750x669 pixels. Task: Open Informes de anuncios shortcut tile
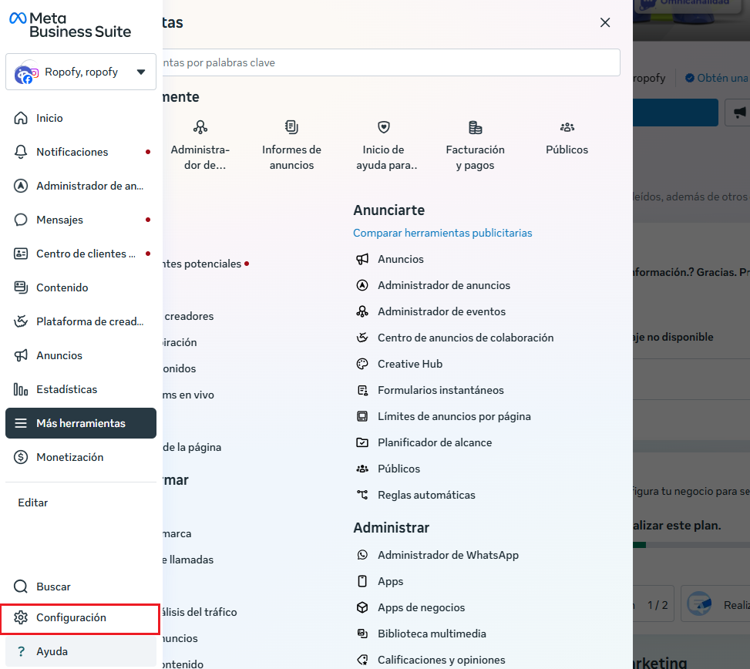click(292, 146)
